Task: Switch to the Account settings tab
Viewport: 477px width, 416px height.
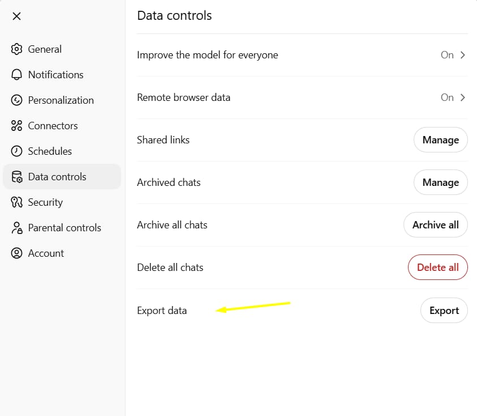Action: (x=46, y=253)
